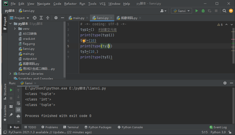Click Python 3.9 interpreter selector
235x135 pixels.
(218, 132)
